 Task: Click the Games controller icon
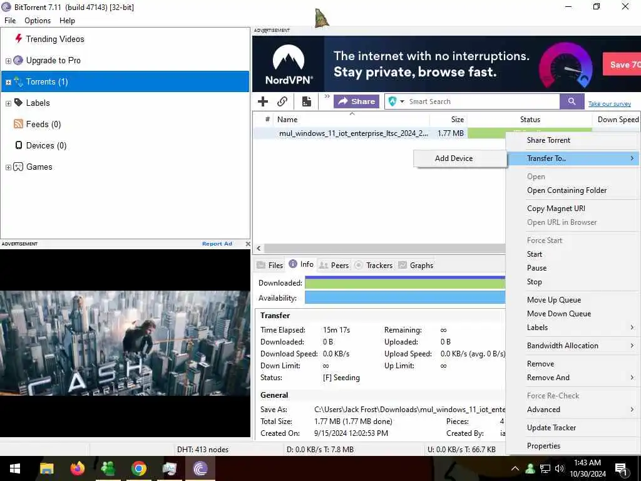[18, 167]
